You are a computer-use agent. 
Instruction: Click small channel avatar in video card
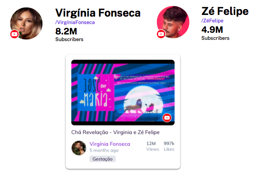pos(79,148)
